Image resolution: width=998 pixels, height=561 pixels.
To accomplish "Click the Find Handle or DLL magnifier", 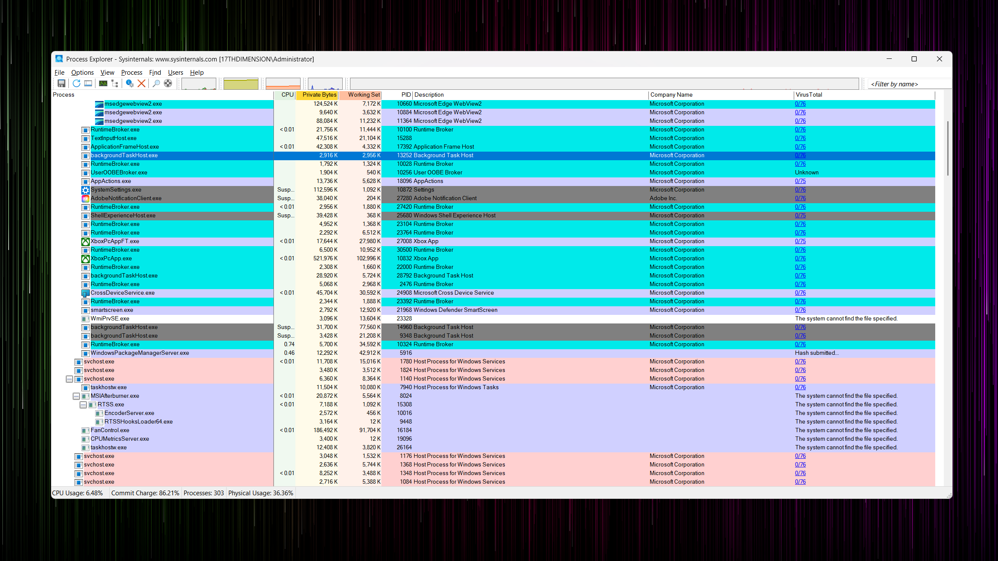I will [x=156, y=84].
